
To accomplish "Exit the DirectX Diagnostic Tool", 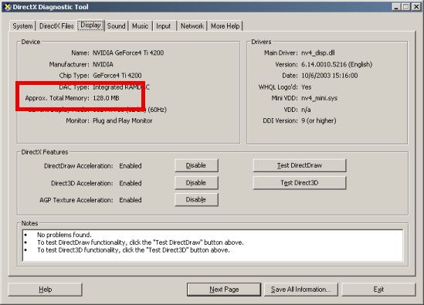I will pyautogui.click(x=378, y=290).
